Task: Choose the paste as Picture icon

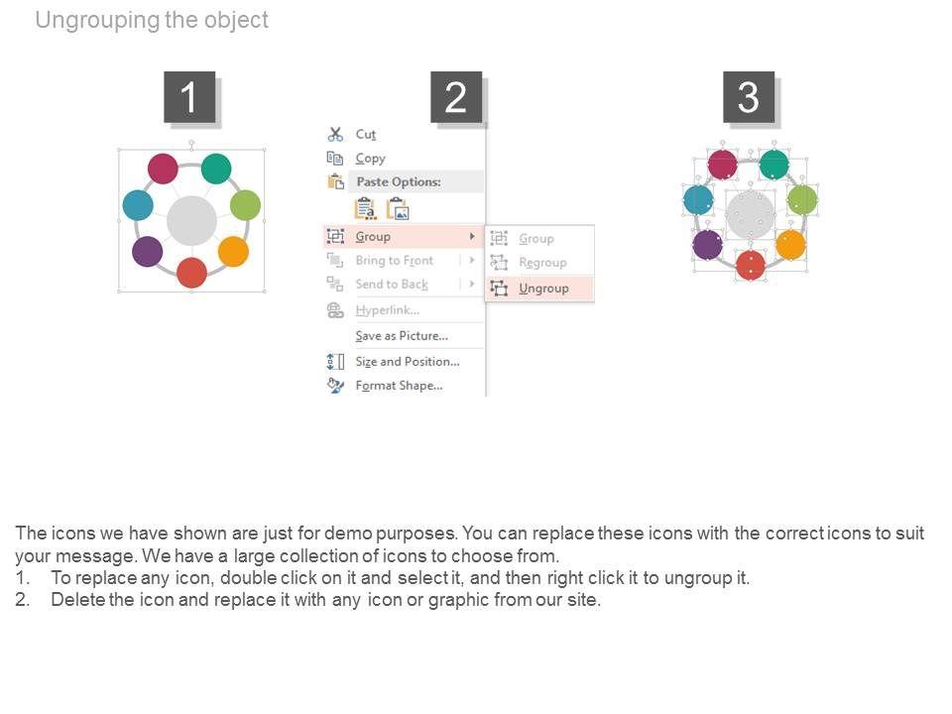Action: pos(398,208)
